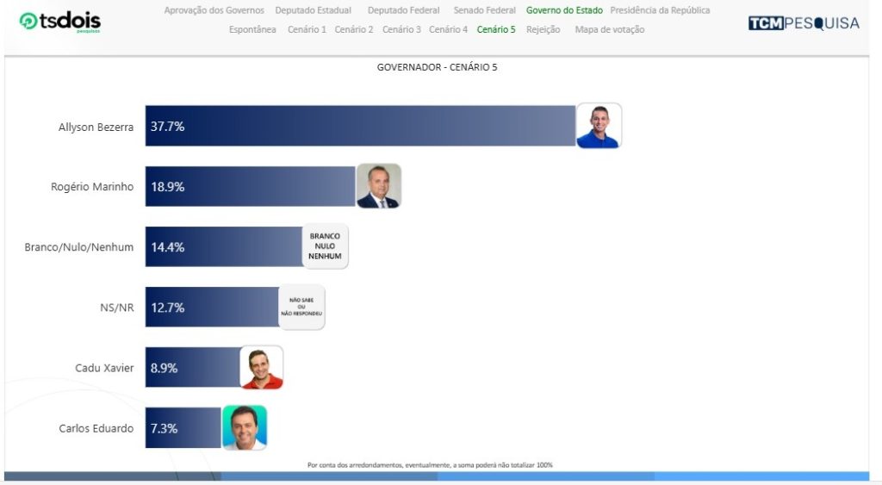Switch to Cenário 1
Viewport: 882px width, 485px height.
tap(306, 29)
